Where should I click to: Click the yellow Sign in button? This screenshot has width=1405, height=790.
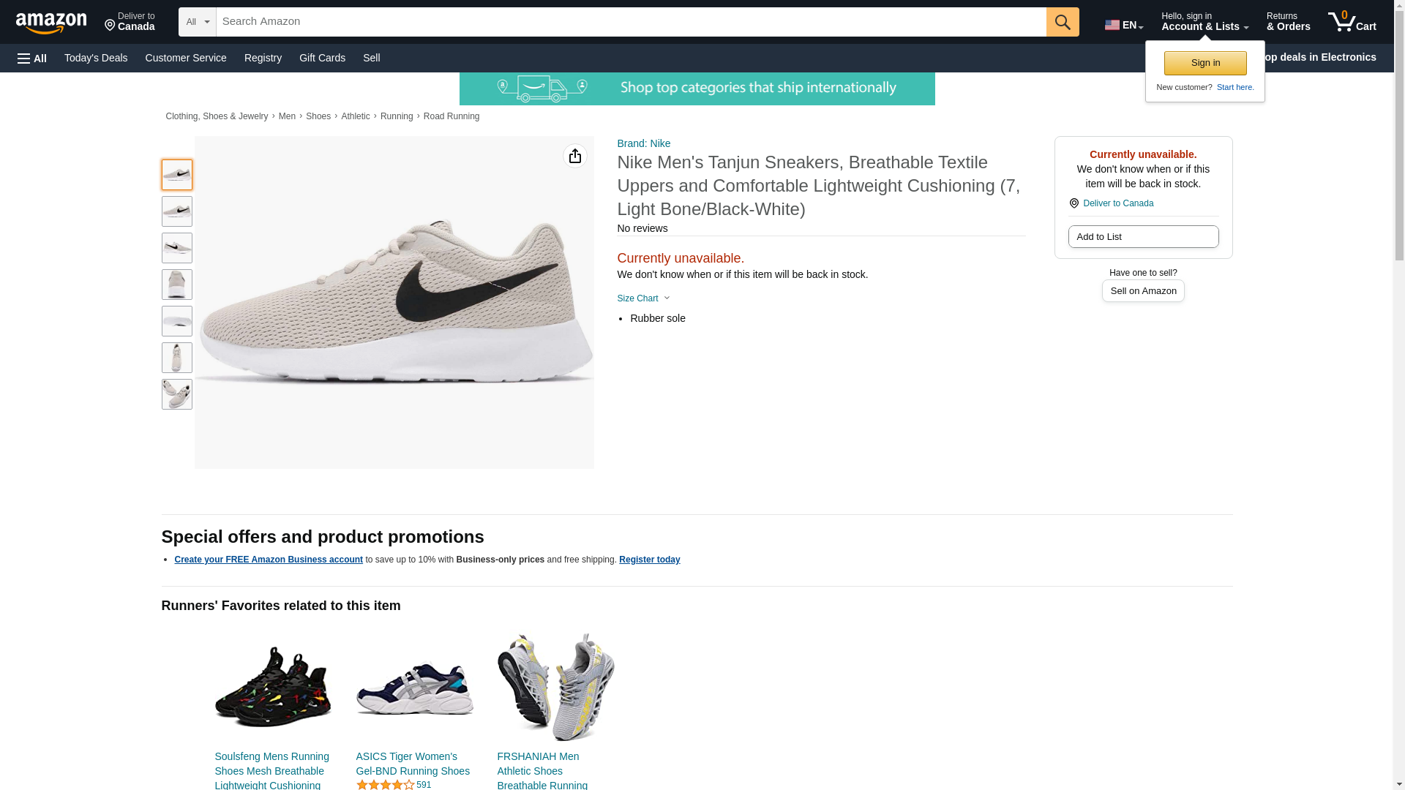(x=1204, y=63)
